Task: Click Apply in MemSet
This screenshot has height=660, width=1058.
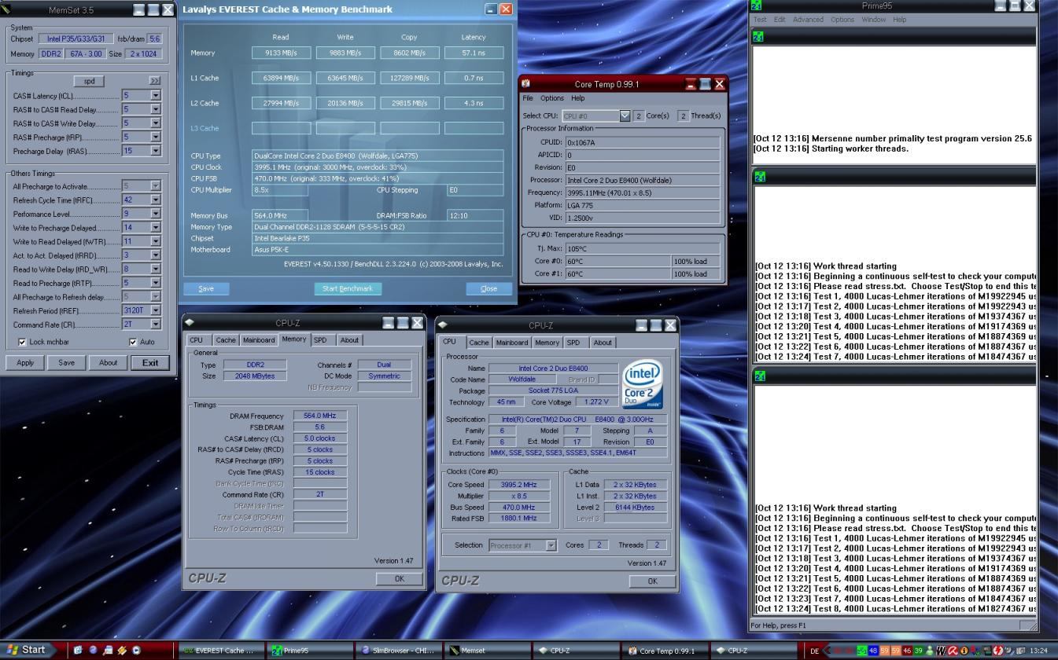Action: [x=25, y=362]
